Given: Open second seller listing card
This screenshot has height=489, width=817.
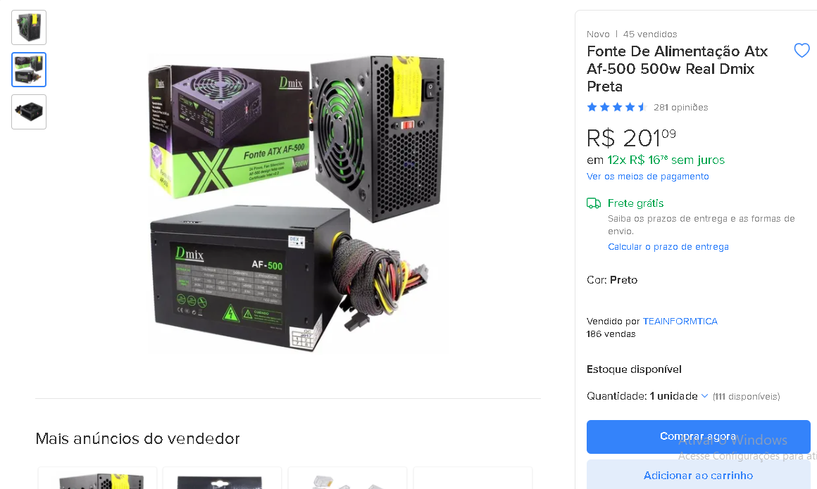Looking at the screenshot, I should pyautogui.click(x=222, y=478).
